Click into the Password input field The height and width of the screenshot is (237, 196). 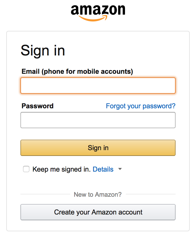98,120
